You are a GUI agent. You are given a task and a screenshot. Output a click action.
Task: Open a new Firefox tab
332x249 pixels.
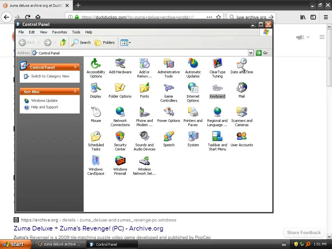point(78,5)
